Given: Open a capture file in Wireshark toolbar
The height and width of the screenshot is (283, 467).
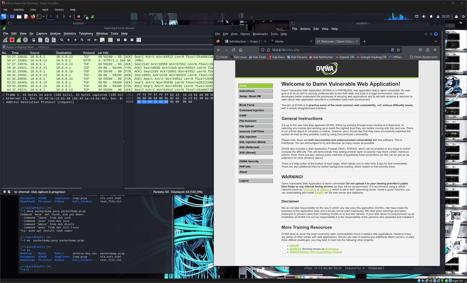Looking at the screenshot, I should [x=33, y=40].
